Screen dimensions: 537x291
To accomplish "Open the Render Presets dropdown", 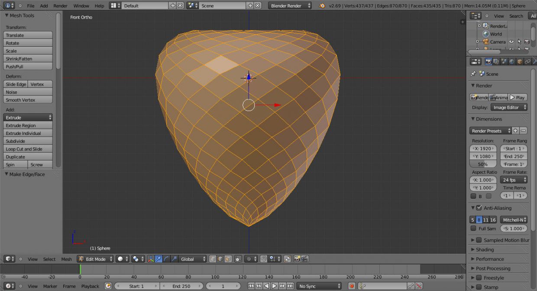I will tap(491, 131).
